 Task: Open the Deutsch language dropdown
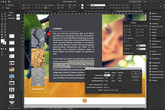tap(99, 8)
